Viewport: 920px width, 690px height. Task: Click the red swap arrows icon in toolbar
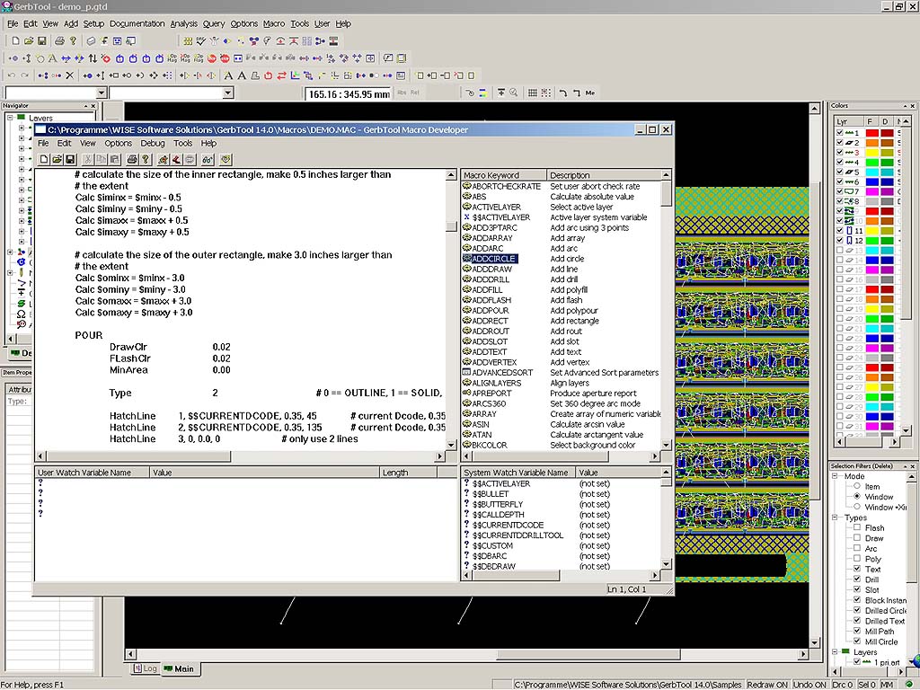(281, 75)
